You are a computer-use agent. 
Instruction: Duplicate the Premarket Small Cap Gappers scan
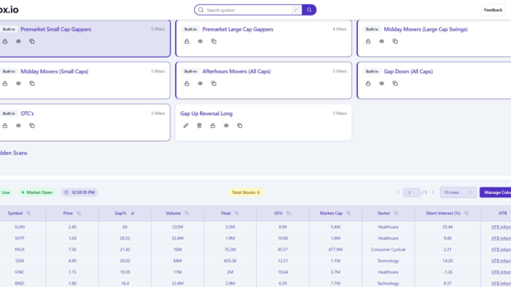point(32,41)
